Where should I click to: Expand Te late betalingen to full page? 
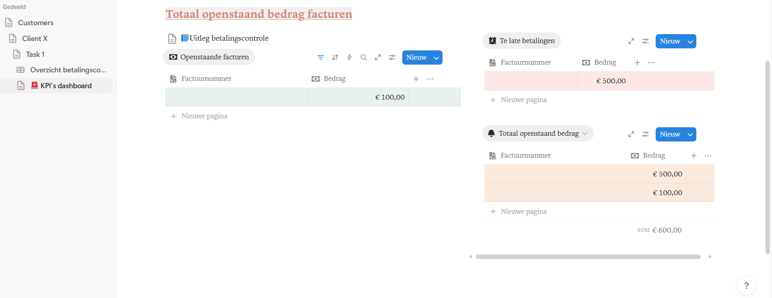pyautogui.click(x=631, y=41)
